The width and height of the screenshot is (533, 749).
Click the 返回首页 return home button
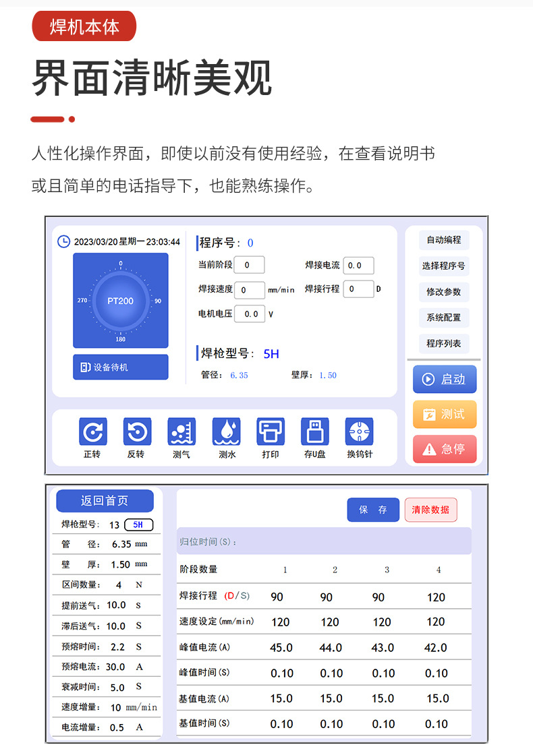105,501
